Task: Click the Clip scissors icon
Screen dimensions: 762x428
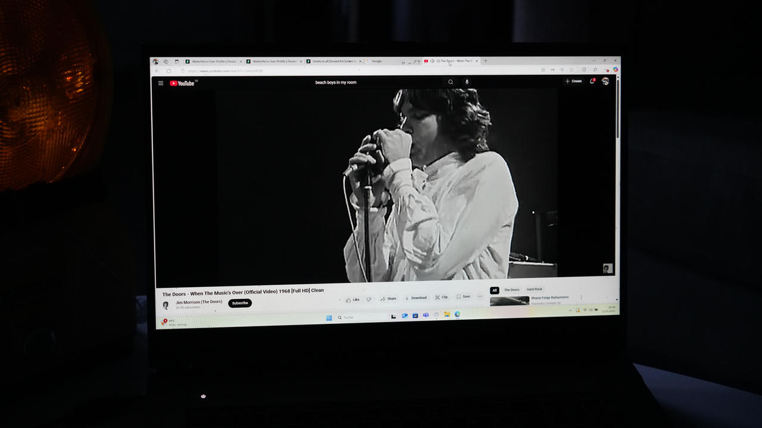Action: point(441,297)
